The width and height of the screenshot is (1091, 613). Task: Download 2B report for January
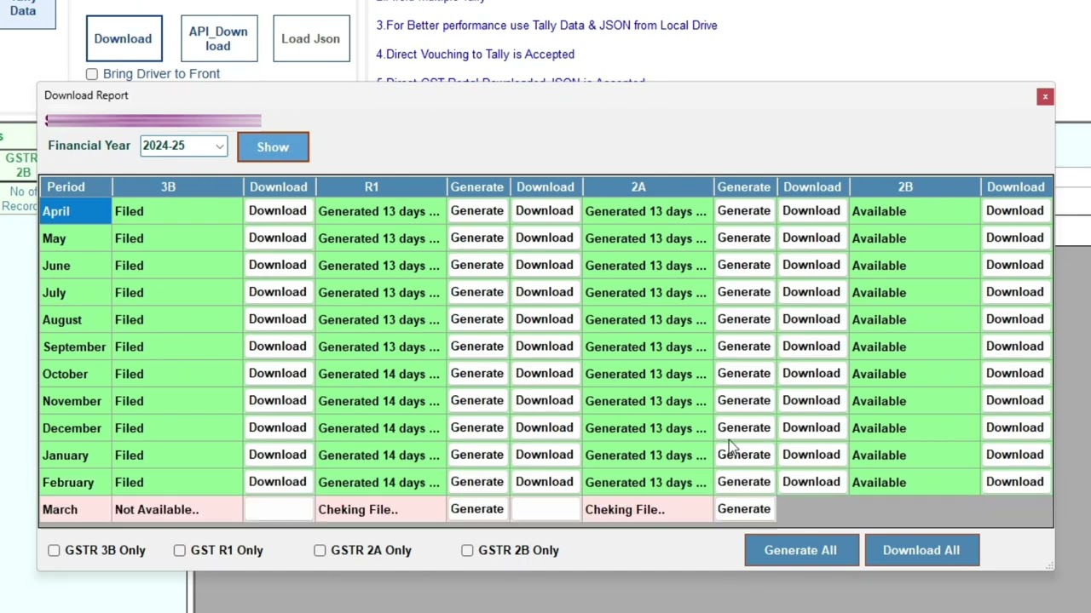coord(1015,454)
